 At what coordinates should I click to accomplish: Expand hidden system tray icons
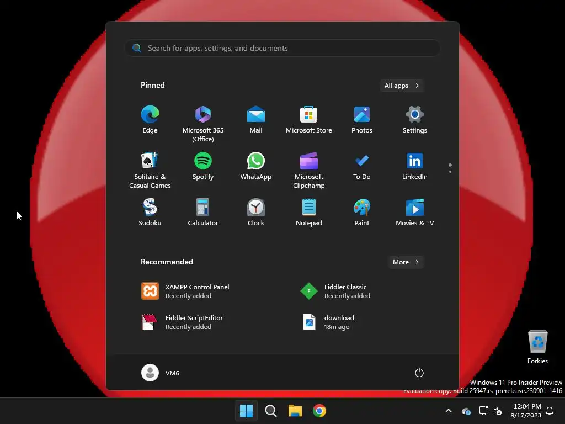coord(449,411)
